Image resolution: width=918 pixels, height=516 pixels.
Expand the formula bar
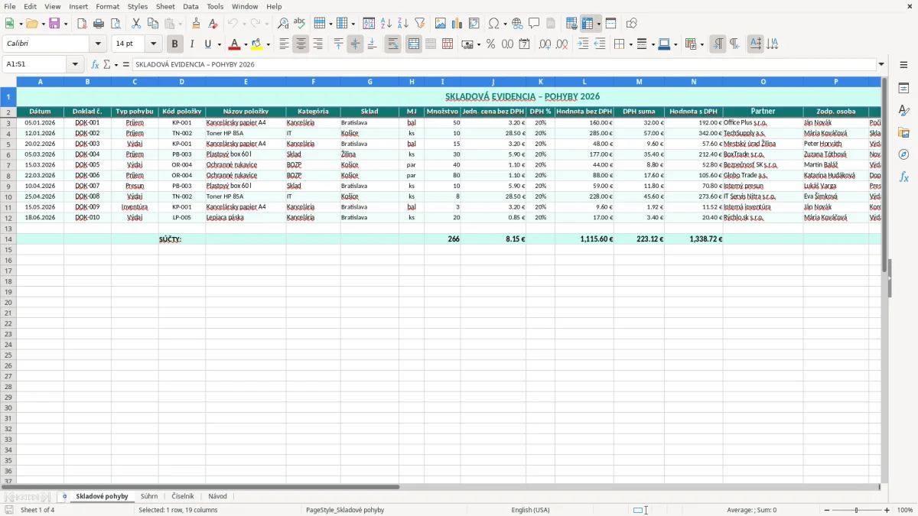[x=881, y=64]
